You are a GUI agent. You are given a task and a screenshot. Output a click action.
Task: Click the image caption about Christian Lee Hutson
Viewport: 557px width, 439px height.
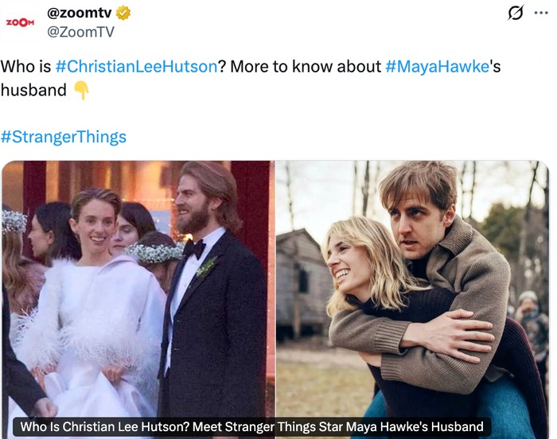(x=251, y=427)
